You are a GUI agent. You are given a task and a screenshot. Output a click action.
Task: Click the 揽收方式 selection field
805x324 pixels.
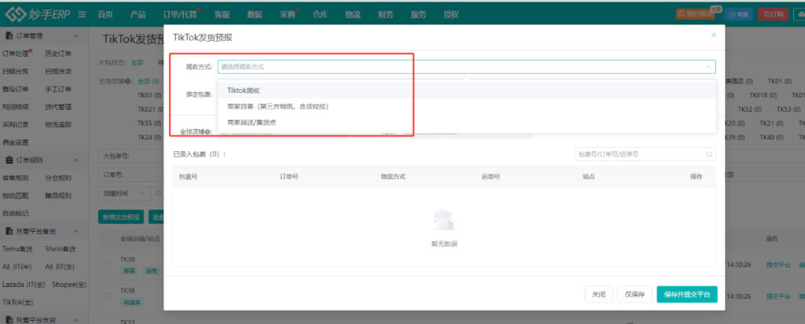[x=466, y=67]
